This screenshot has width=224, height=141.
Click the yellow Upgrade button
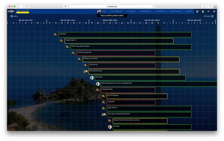23,12
